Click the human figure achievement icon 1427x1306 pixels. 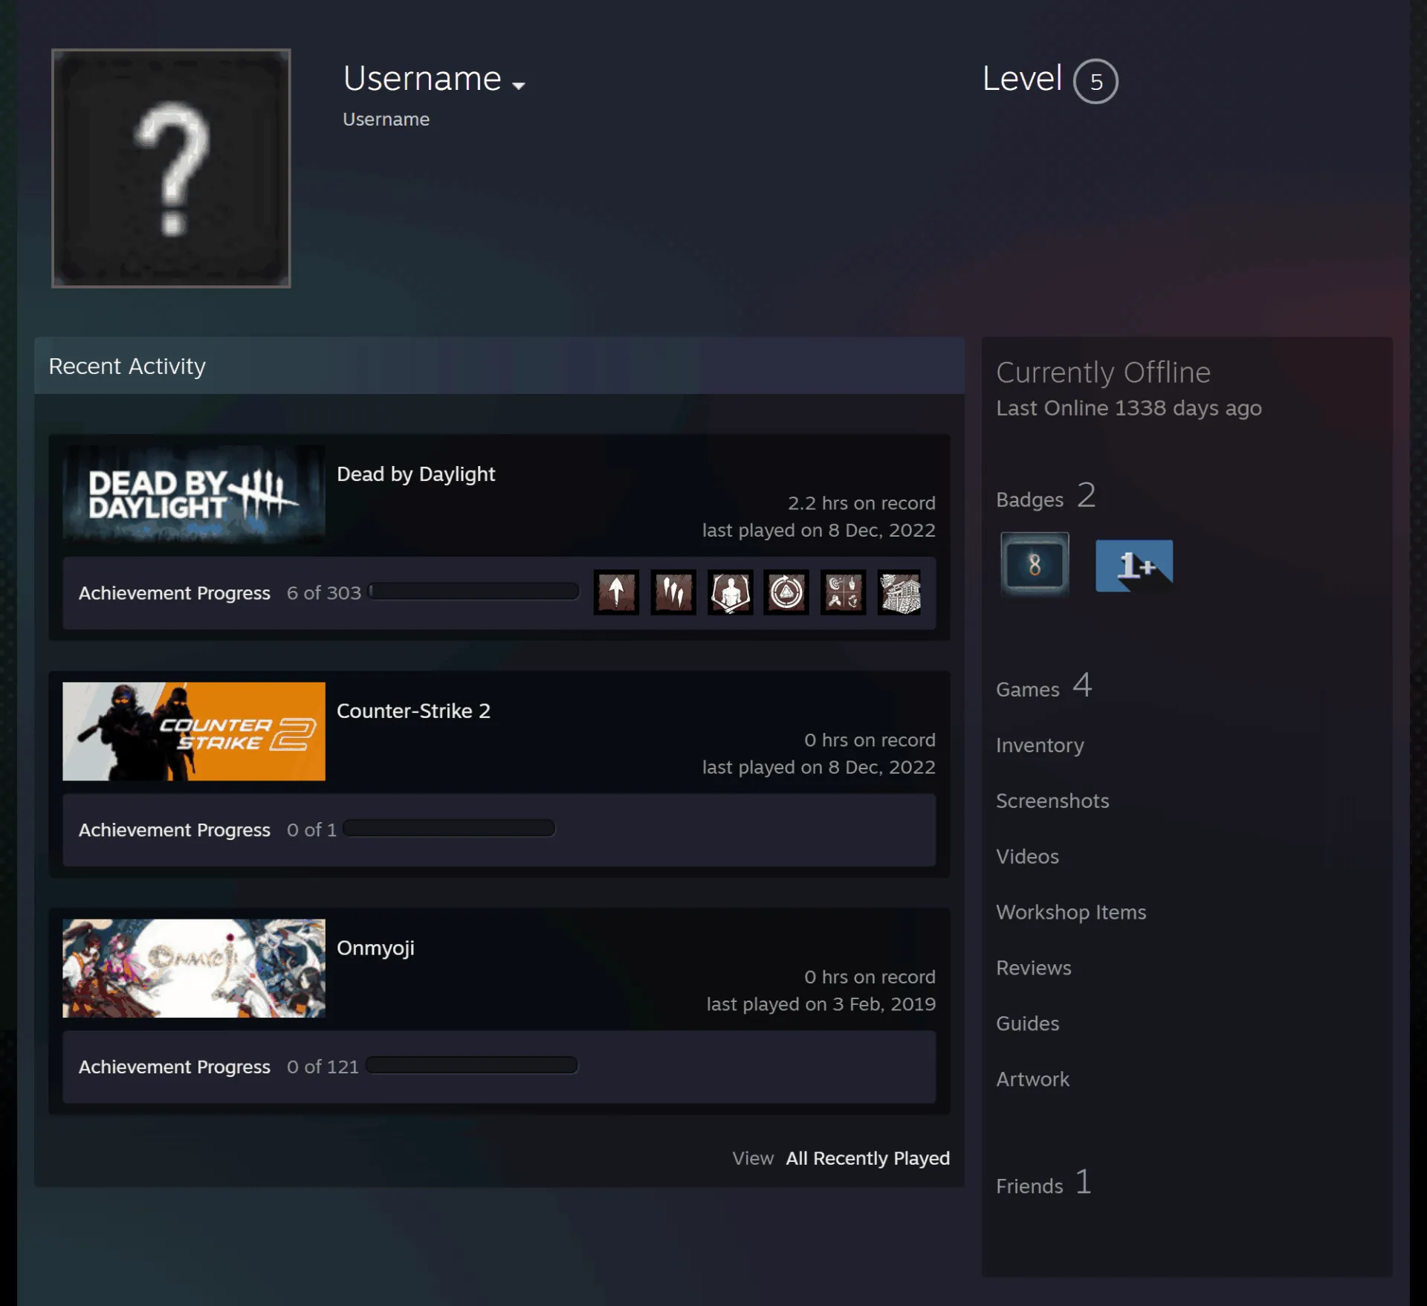pyautogui.click(x=730, y=592)
